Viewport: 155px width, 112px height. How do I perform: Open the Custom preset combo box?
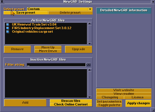point(60,9)
